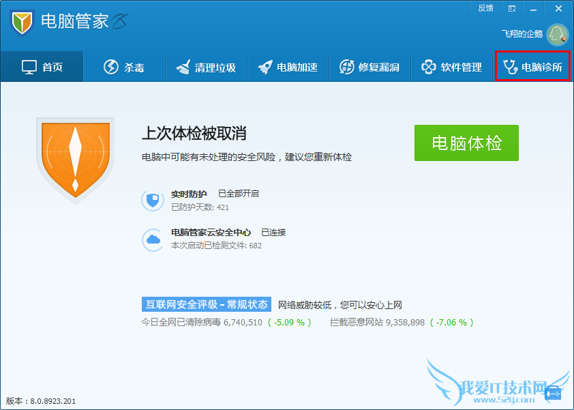Click the 实时防护 shield icon
Viewport: 574px width, 410px height.
[153, 200]
